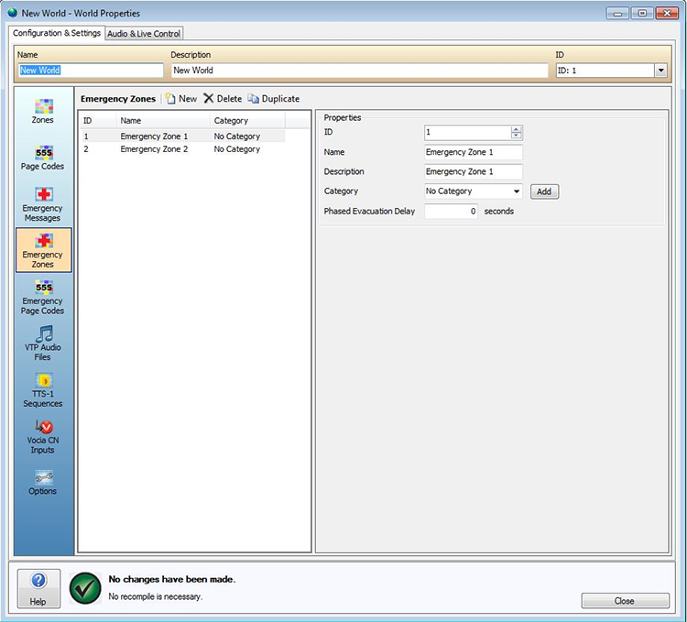The width and height of the screenshot is (687, 622).
Task: Maximize the World Properties window
Action: [642, 13]
